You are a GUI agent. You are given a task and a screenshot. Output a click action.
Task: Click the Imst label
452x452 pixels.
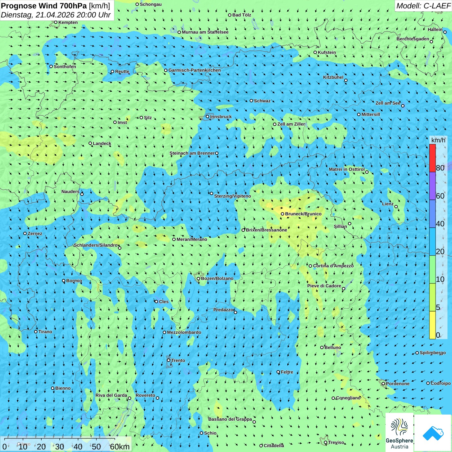point(122,122)
